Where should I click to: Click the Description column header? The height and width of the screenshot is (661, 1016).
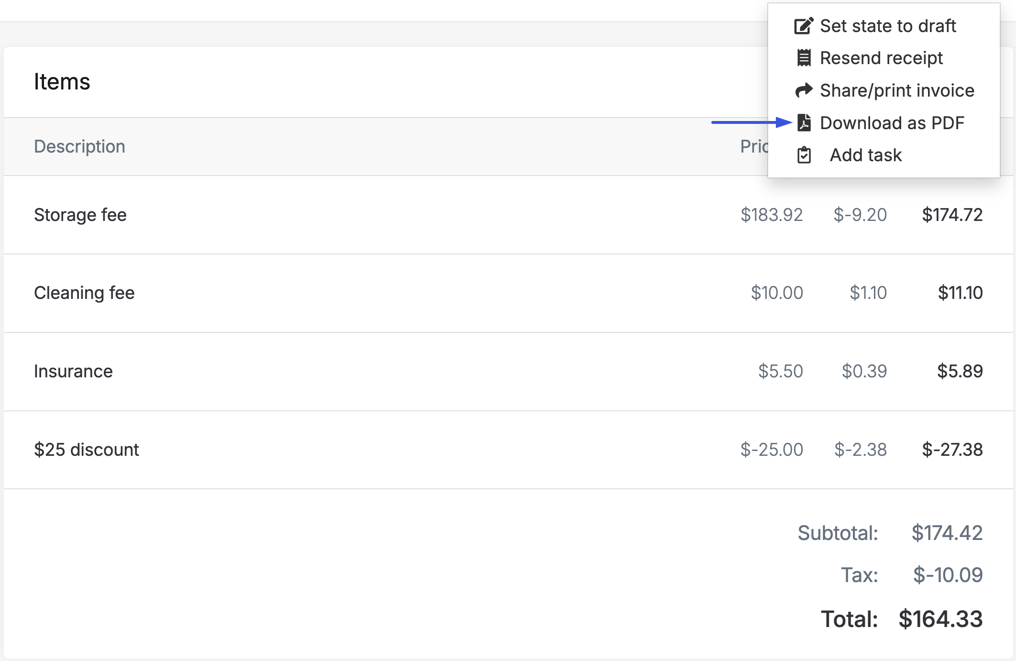[79, 146]
